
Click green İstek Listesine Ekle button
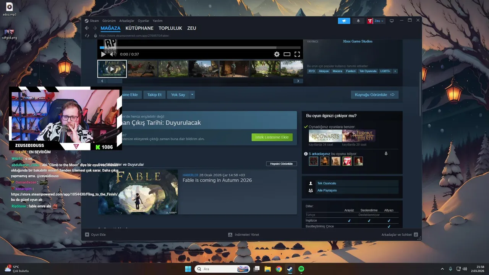[272, 137]
